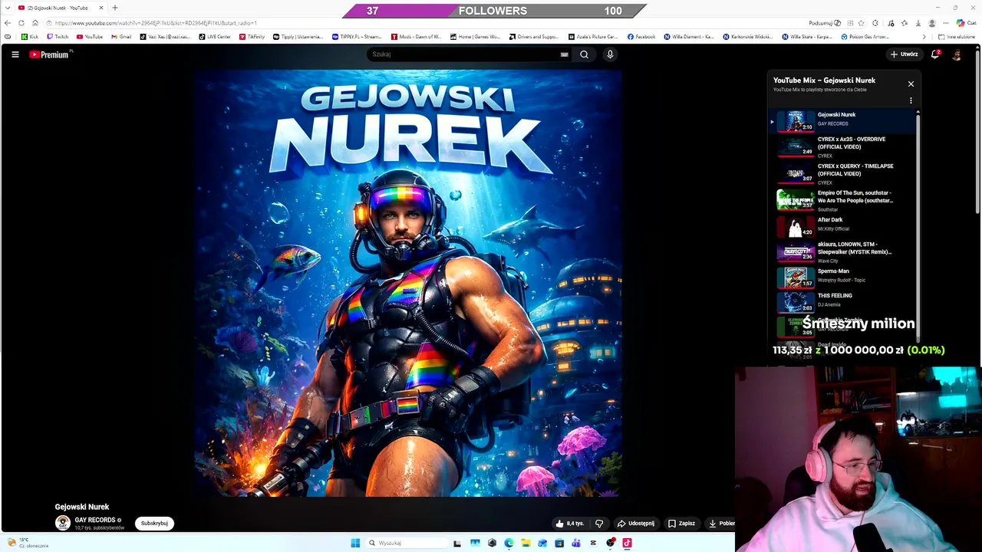Play After Dark by Mr.Kitty from playlist
The width and height of the screenshot is (982, 552).
843,226
